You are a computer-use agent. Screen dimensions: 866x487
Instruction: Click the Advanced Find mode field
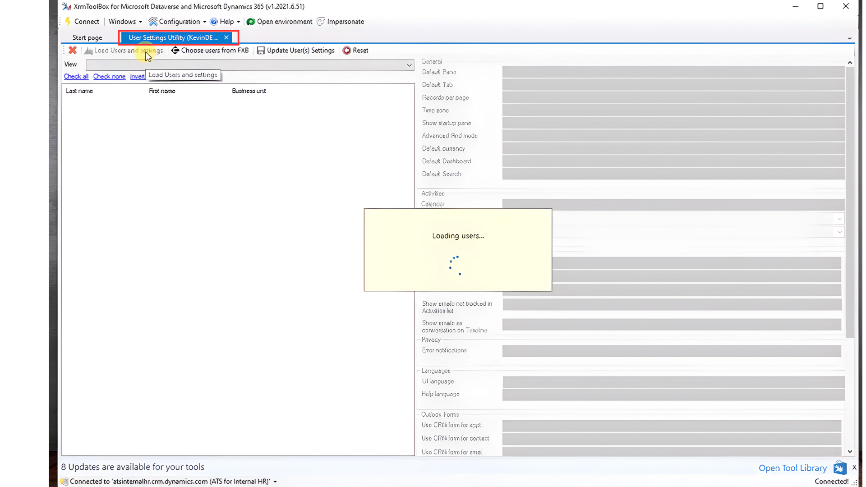[x=673, y=135]
